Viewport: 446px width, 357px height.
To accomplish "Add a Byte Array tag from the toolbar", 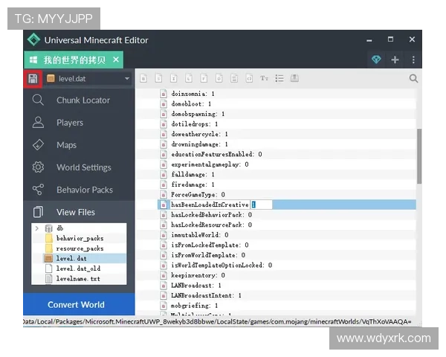I will click(x=234, y=78).
